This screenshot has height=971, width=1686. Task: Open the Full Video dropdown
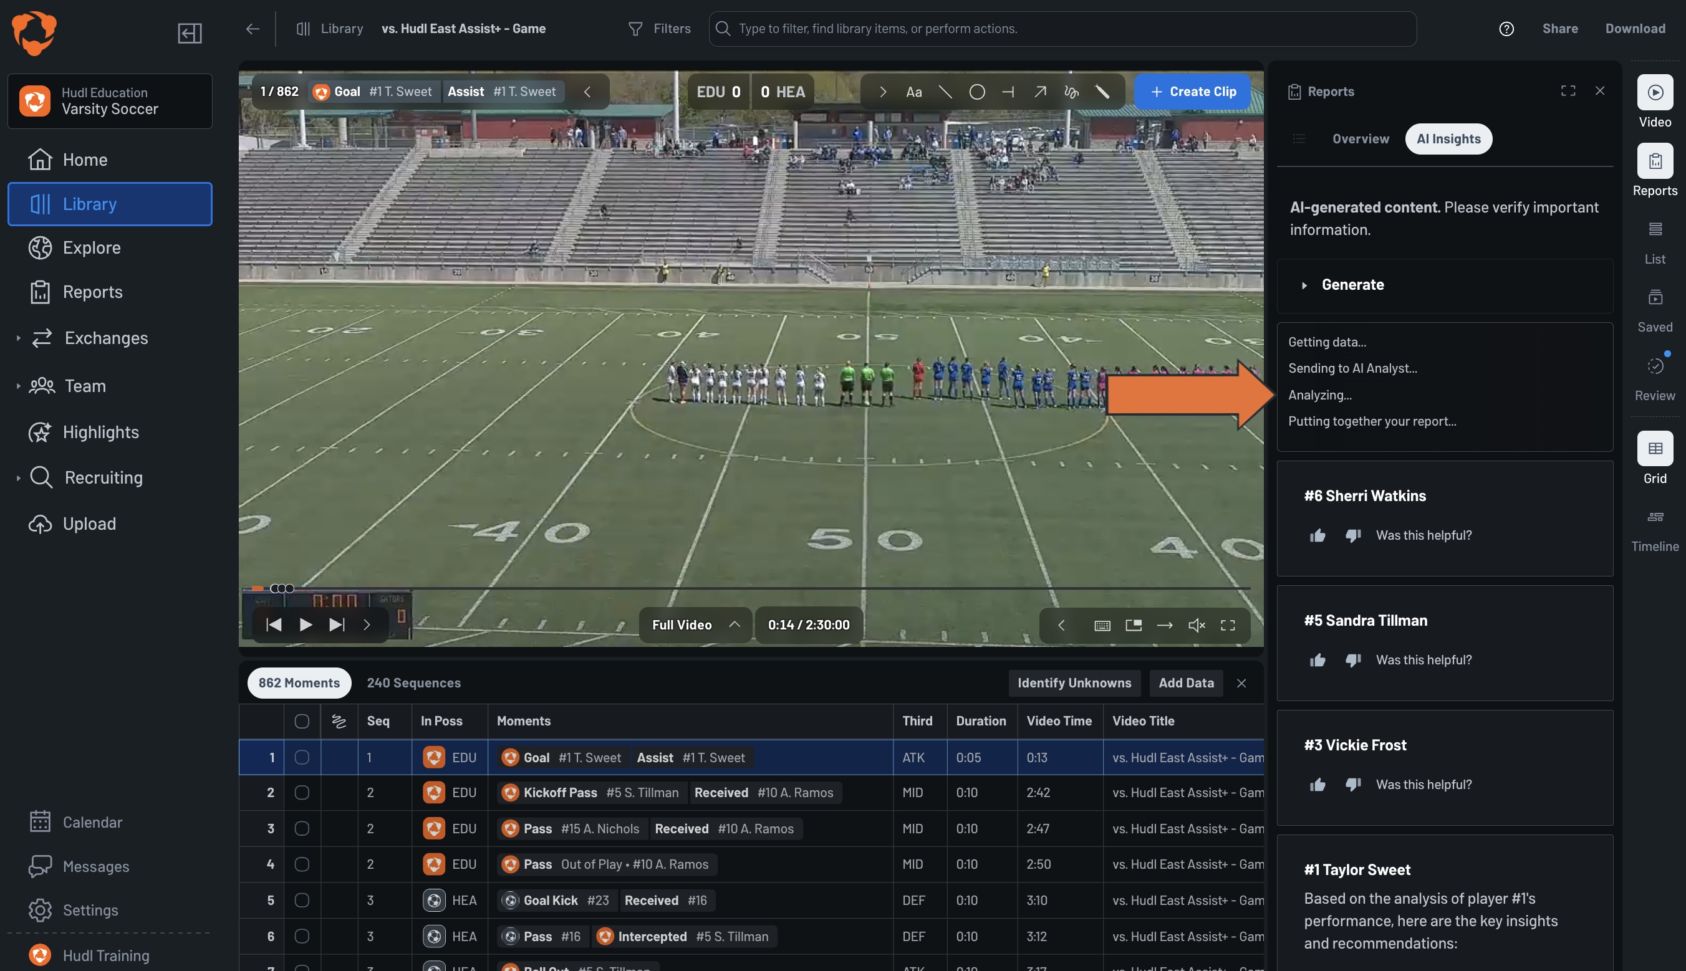coord(695,625)
